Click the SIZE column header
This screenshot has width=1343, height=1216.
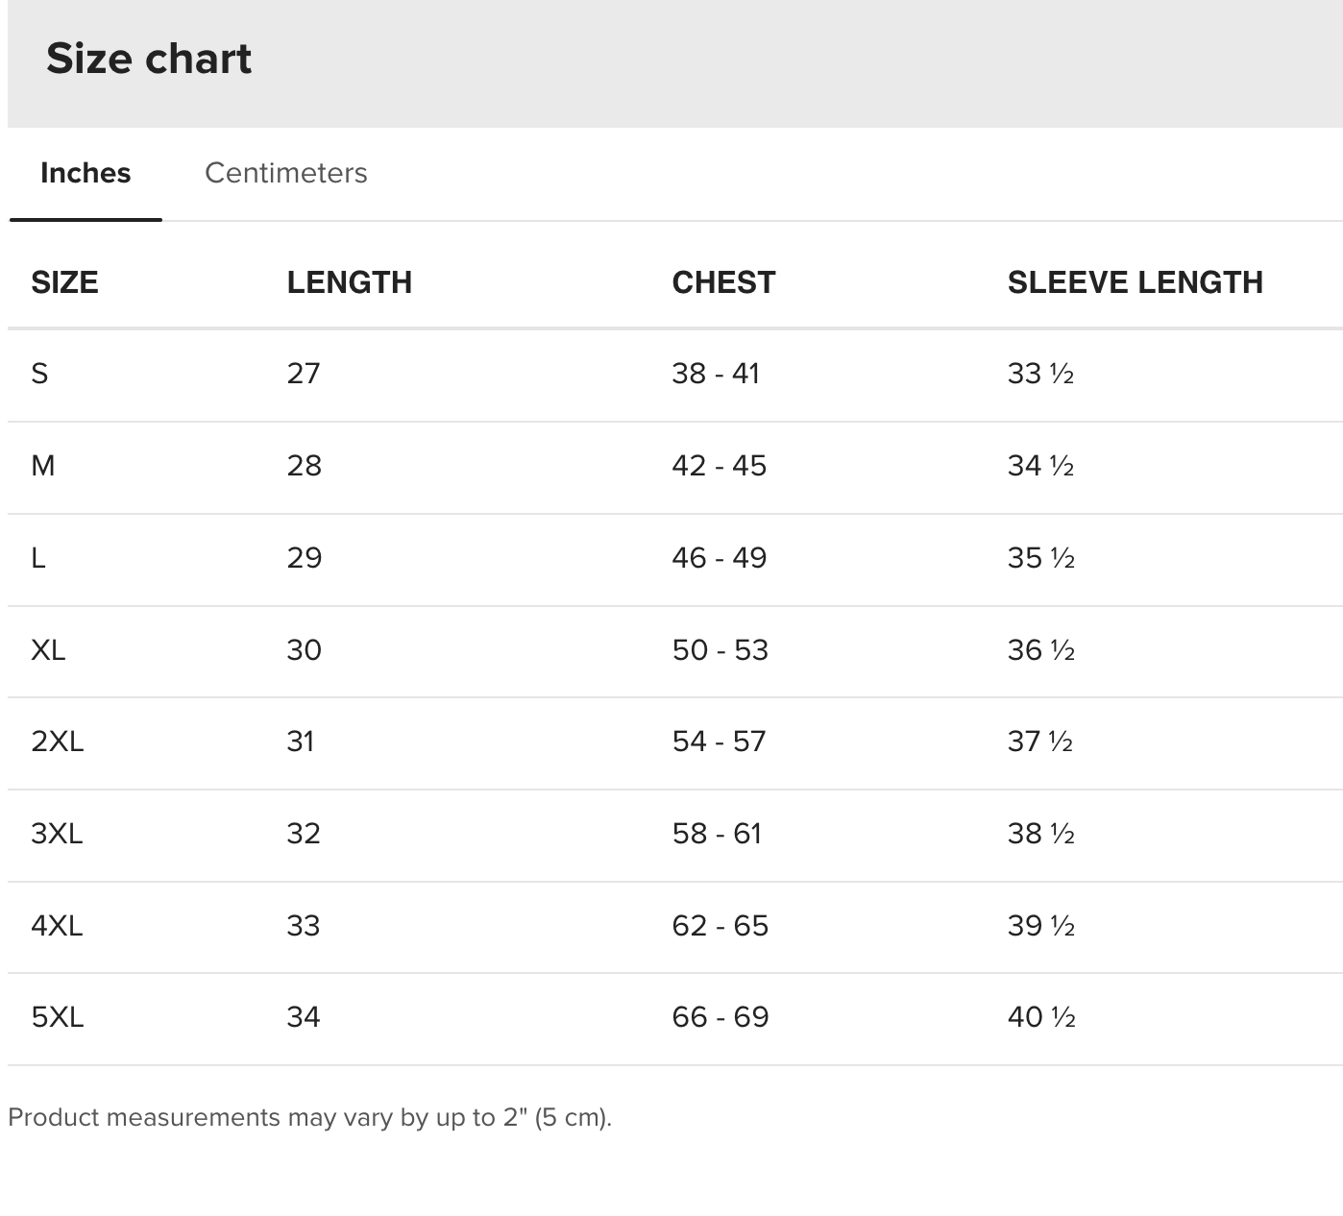click(64, 282)
